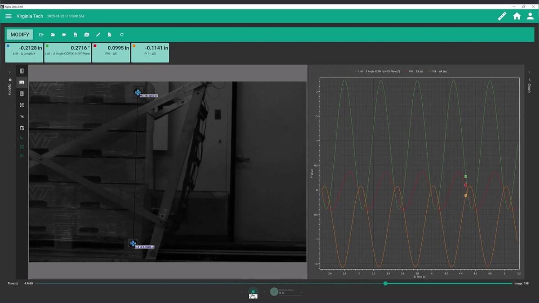This screenshot has height=303, width=539.
Task: Select the Ln0 Δ Length X measurement card
Action: 24,53
